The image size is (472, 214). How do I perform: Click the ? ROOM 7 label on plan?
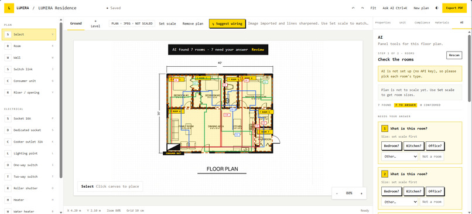(265, 132)
